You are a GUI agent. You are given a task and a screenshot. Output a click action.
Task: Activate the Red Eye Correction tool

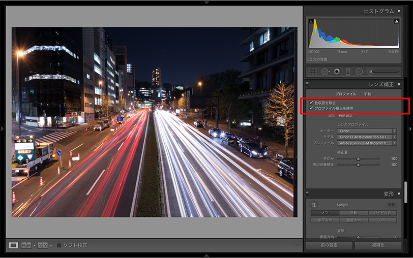tap(336, 72)
